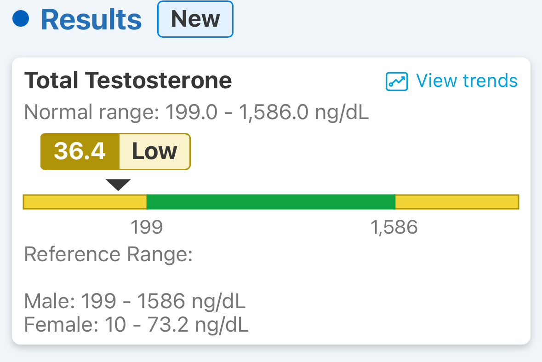Click the Low status label
The width and height of the screenshot is (542, 362).
click(154, 151)
